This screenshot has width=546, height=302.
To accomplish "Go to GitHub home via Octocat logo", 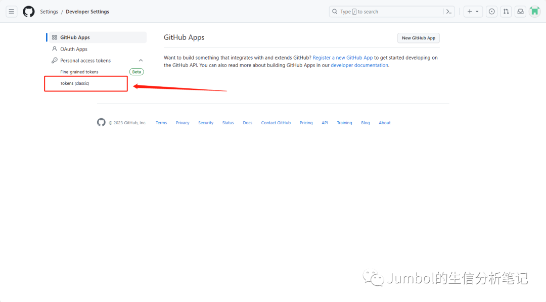I will 28,12.
